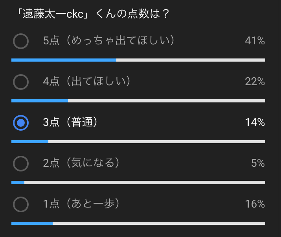Click the 5% result bar

[138, 182]
